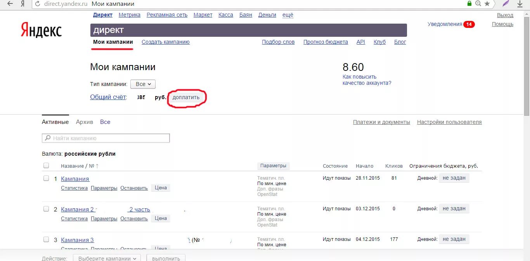
Task: Click the доплатить button
Action: tap(186, 97)
